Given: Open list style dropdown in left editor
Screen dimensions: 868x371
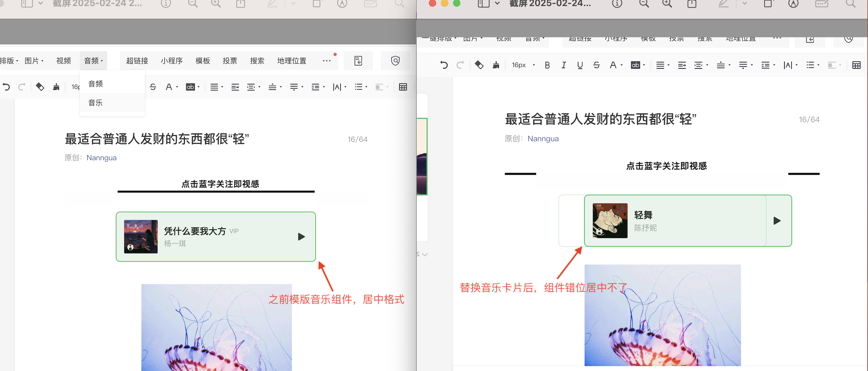Looking at the screenshot, I should point(360,87).
